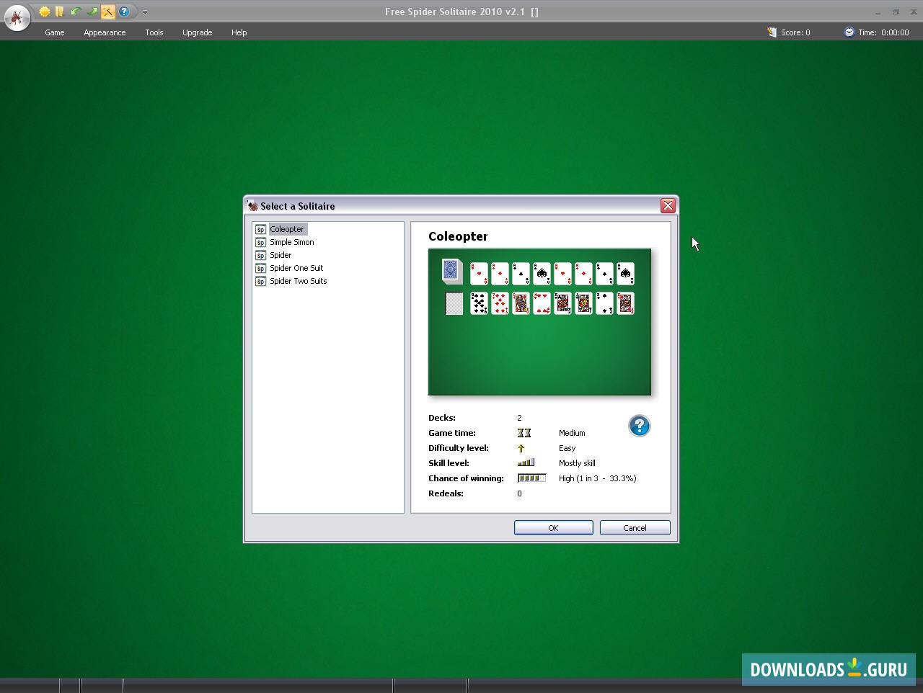Screen dimensions: 923x693
Task: Select Spider Two Suits from the list
Action: [298, 281]
